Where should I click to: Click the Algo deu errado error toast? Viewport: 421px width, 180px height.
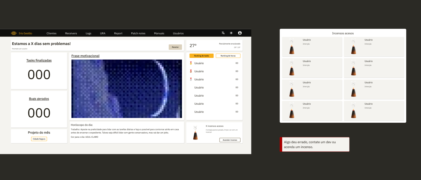[315, 144]
